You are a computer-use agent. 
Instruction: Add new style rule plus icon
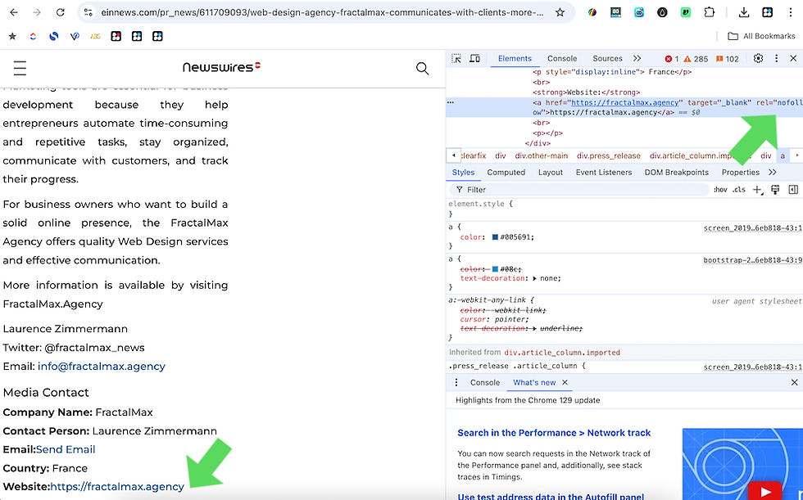pyautogui.click(x=757, y=190)
